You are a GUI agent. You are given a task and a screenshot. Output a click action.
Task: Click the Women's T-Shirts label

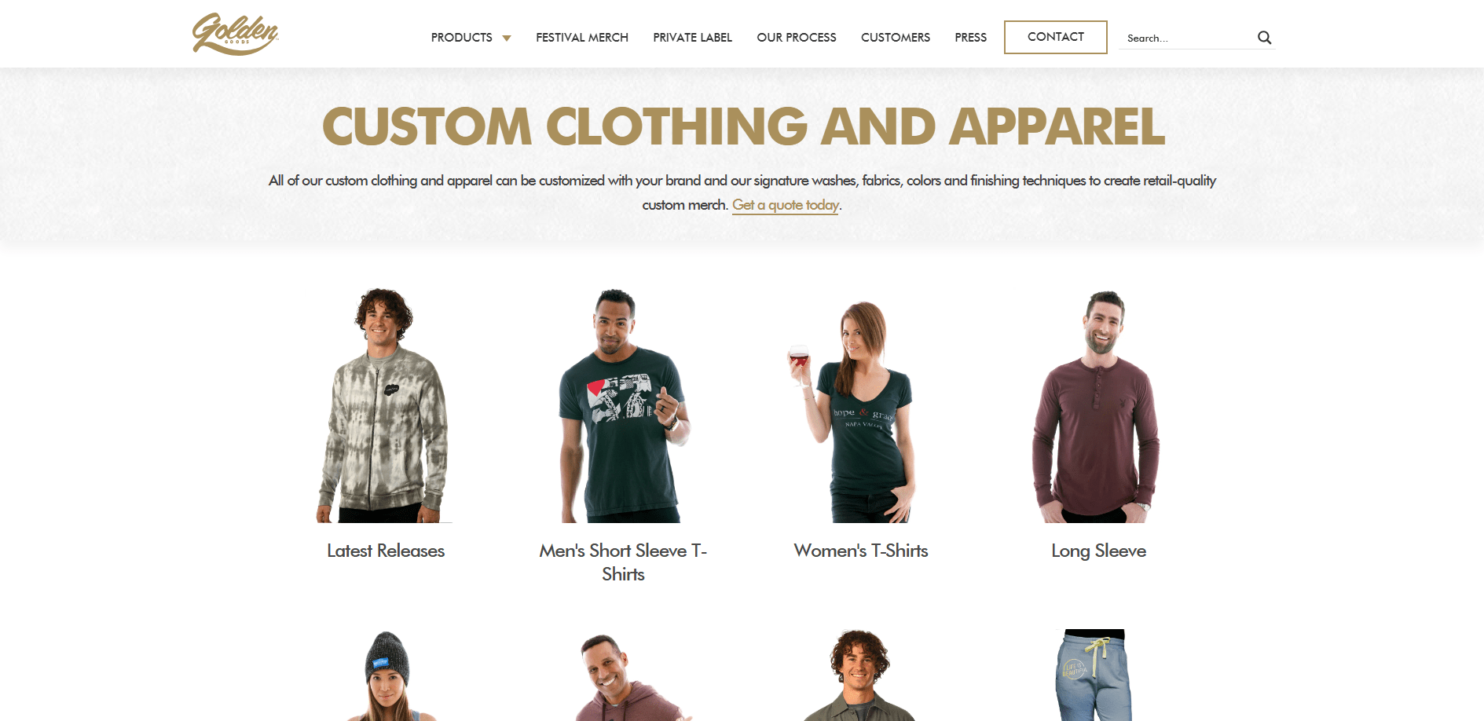[861, 551]
